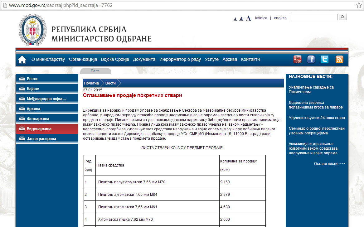The width and height of the screenshot is (364, 227).
Task: Click the home icon in navigation bar
Action: coord(22,60)
